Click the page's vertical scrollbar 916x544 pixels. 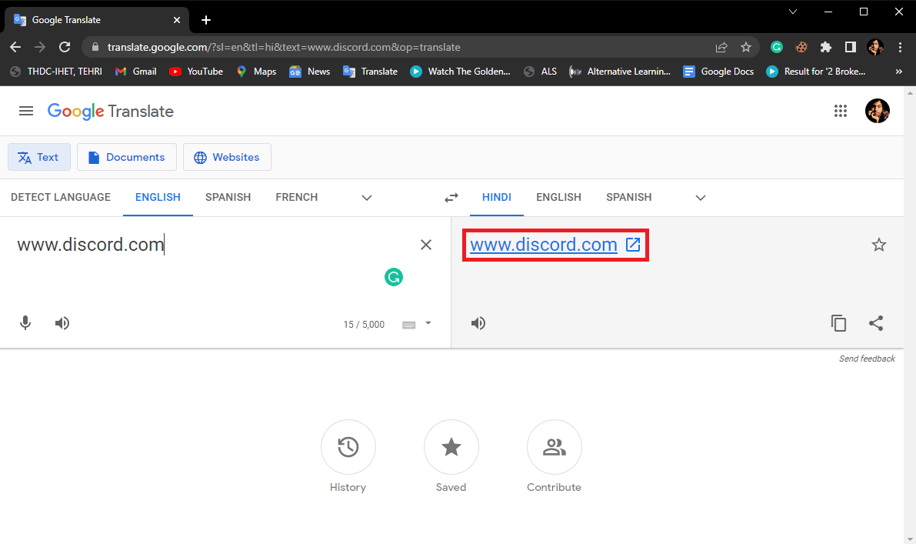(x=910, y=315)
